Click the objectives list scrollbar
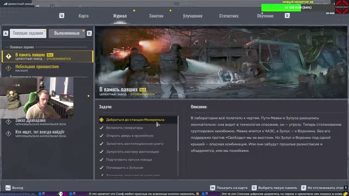Viewport: 349px width, 196px height. pos(178,134)
